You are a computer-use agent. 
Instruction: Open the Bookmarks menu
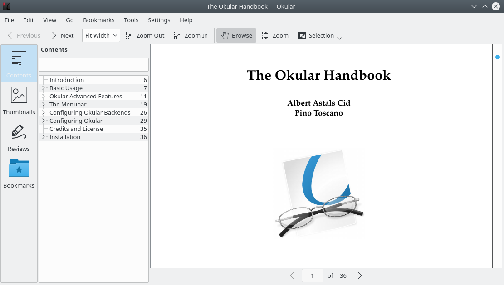(99, 20)
